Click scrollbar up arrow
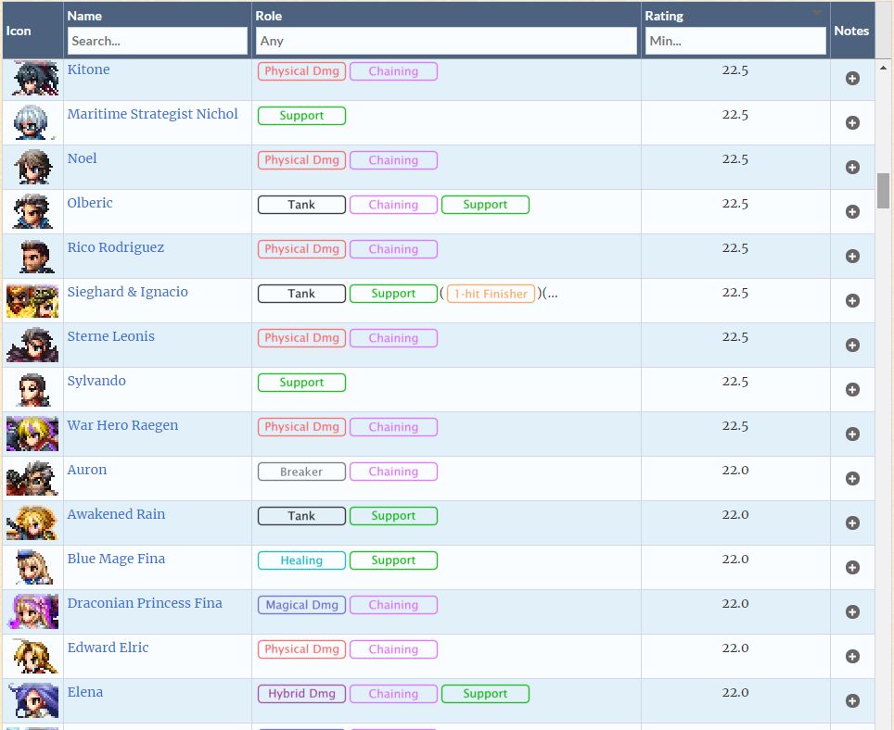Screen dimensions: 894x730 883,68
